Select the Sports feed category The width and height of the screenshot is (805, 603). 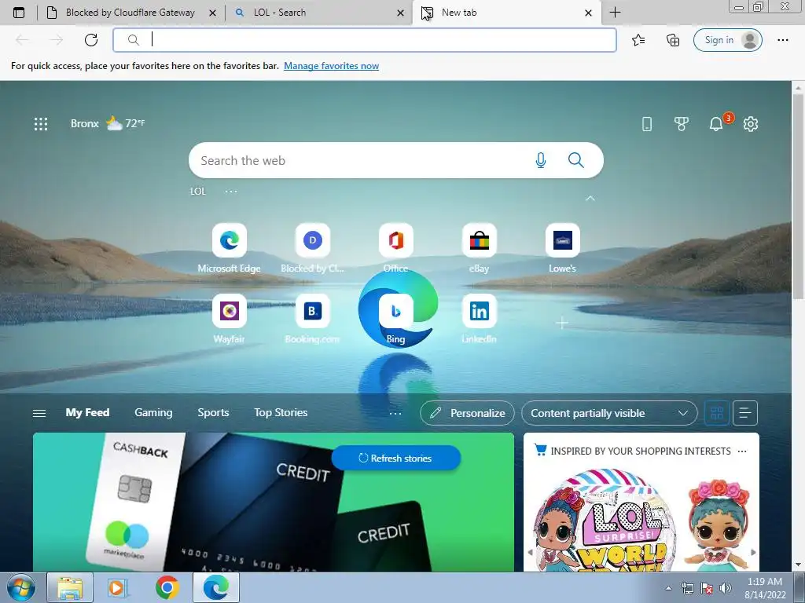pos(213,412)
